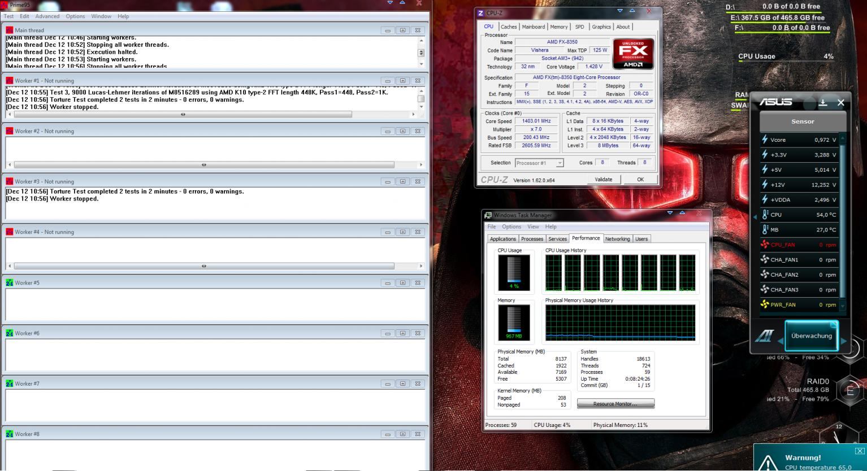The height and width of the screenshot is (471, 867).
Task: Click the Worker #5 green status icon
Action: [9, 282]
